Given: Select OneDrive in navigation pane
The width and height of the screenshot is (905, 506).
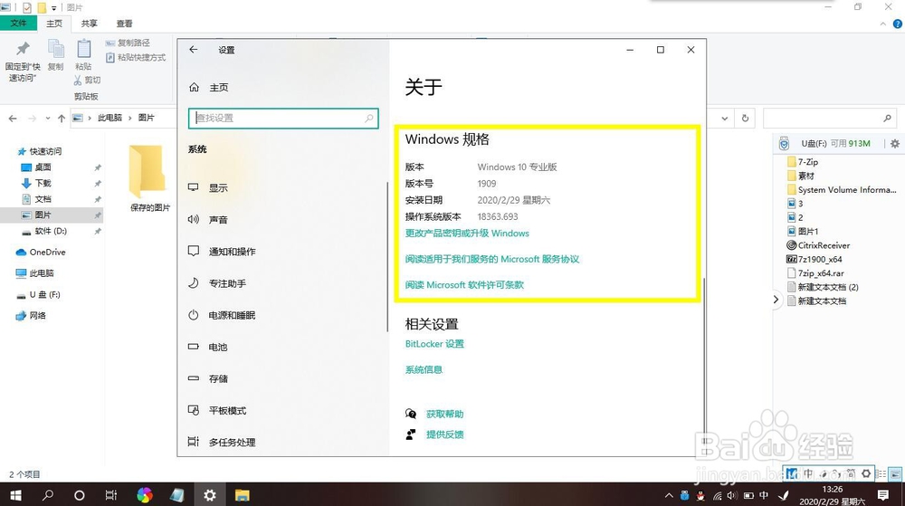Looking at the screenshot, I should click(x=41, y=253).
